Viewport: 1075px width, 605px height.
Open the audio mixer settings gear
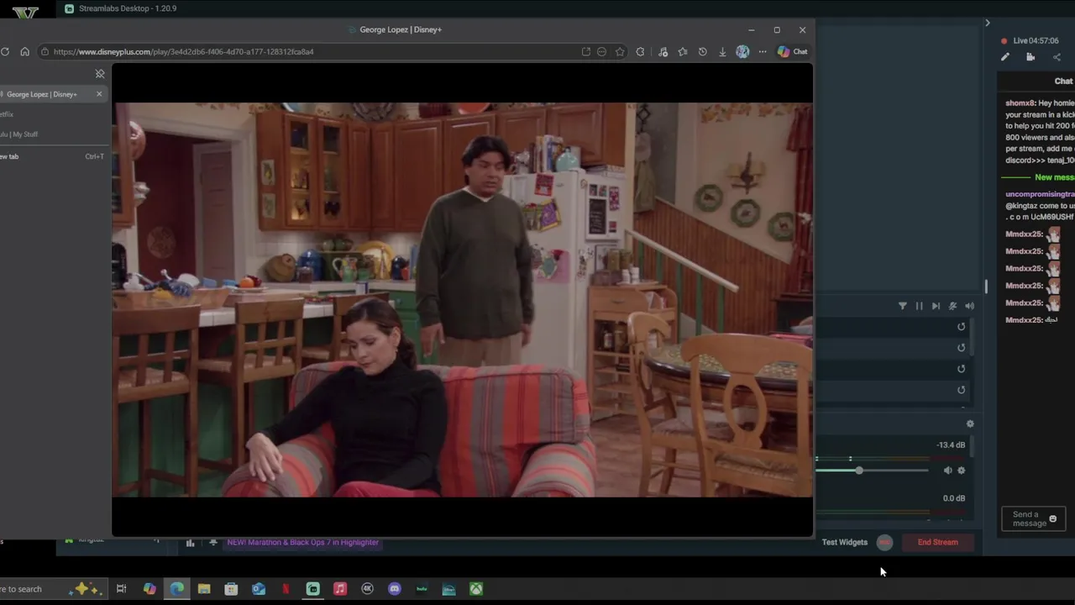pyautogui.click(x=970, y=424)
